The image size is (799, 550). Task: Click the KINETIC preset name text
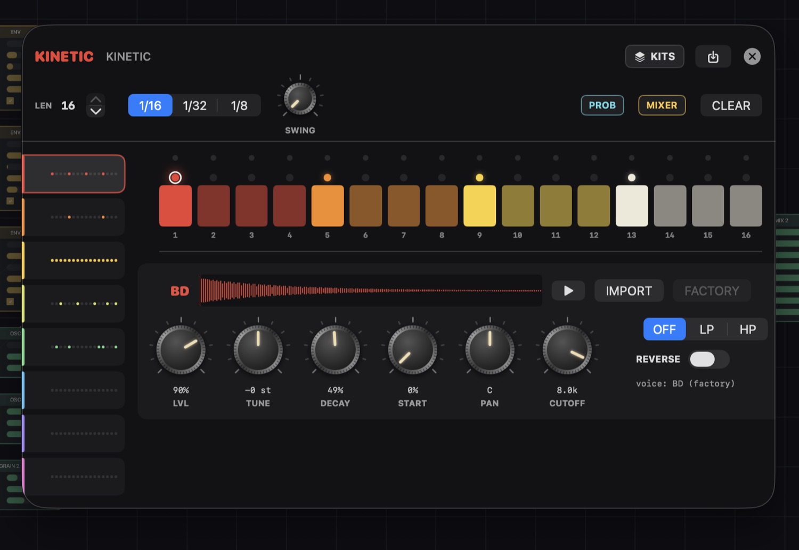click(x=128, y=56)
